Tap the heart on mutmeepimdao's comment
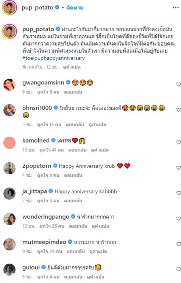181x283 pixels. tap(179, 244)
